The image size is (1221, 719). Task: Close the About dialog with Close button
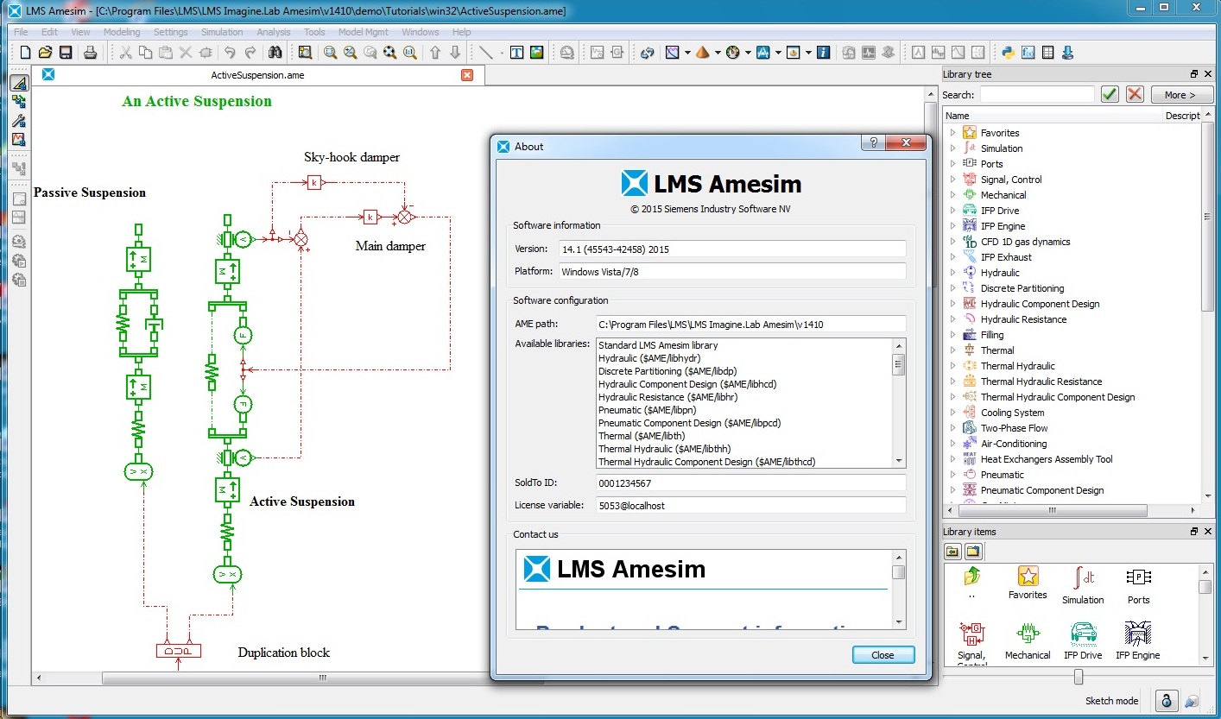tap(883, 655)
